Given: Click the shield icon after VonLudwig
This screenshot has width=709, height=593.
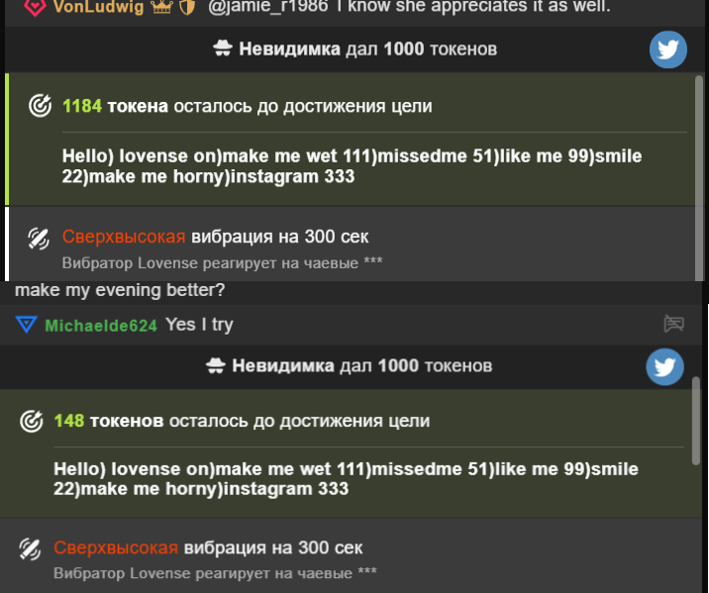Looking at the screenshot, I should tap(187, 7).
